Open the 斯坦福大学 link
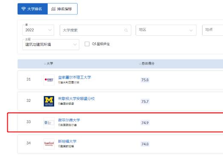This screenshot has height=155, width=223. pos(67,141)
